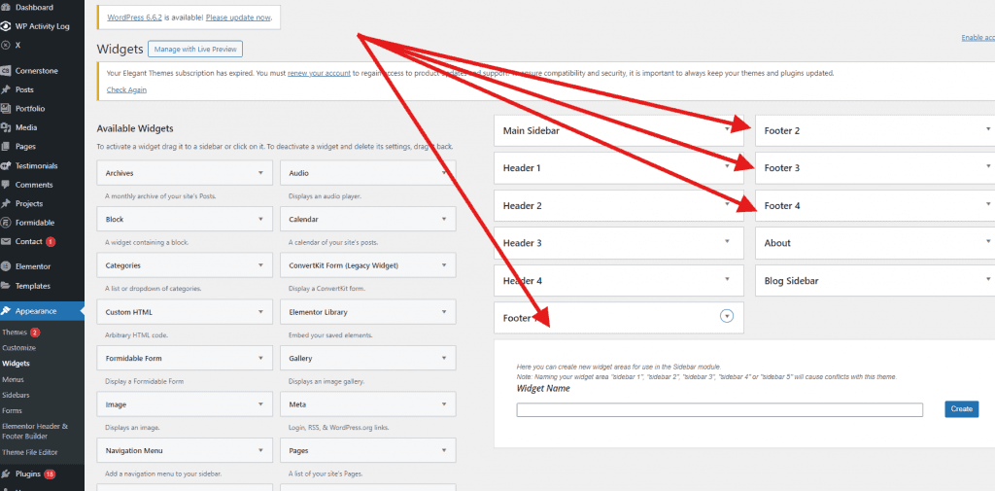Open the ConvertKit Form widget dropdown

443,265
